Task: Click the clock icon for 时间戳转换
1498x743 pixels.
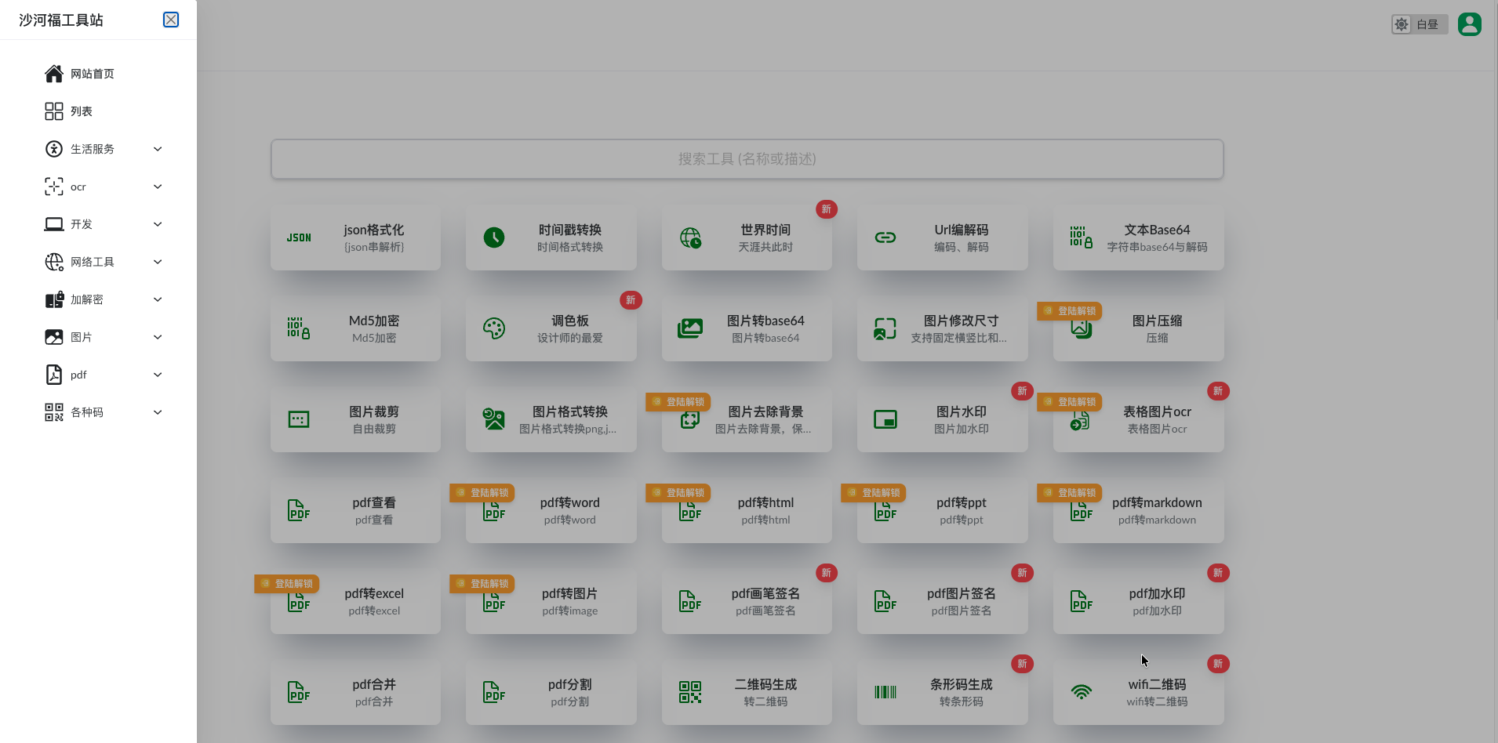Action: [494, 237]
